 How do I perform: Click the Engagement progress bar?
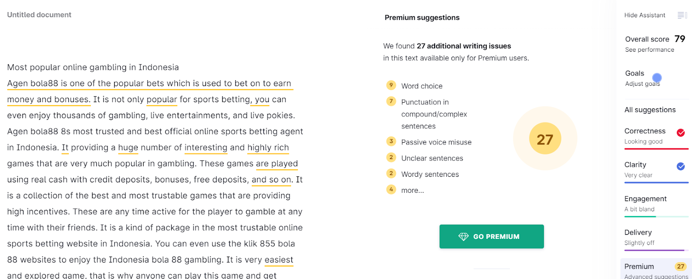pos(656,216)
